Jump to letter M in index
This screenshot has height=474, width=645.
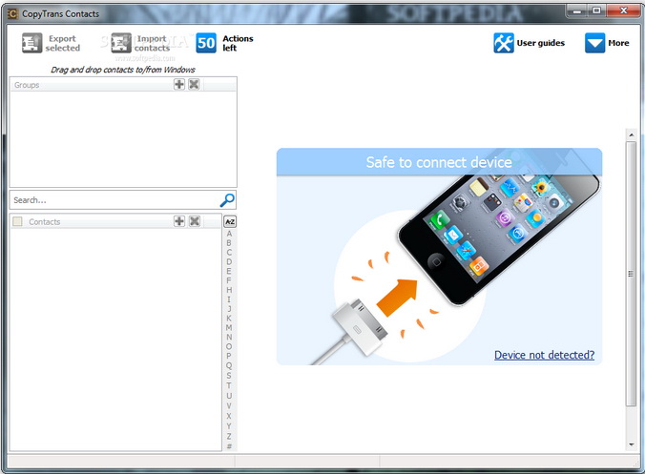click(229, 328)
